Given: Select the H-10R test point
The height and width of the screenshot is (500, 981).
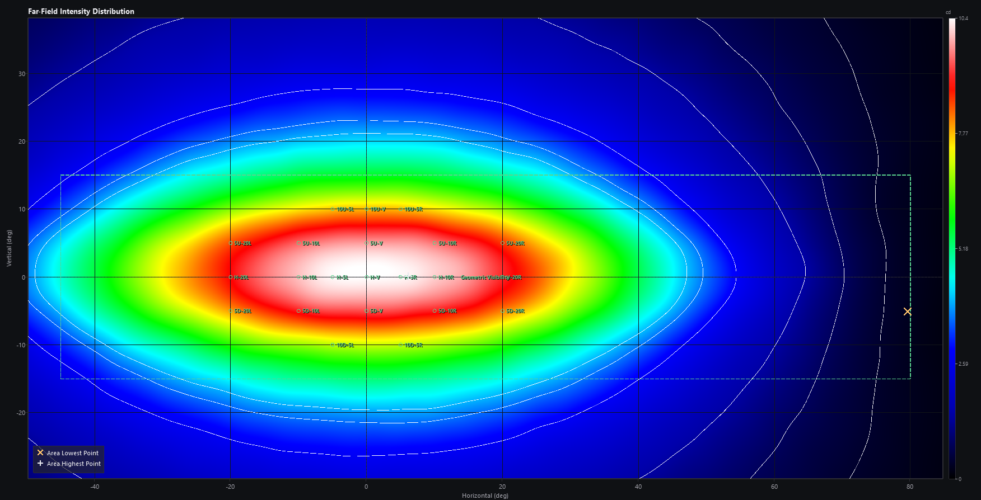Looking at the screenshot, I should (435, 277).
